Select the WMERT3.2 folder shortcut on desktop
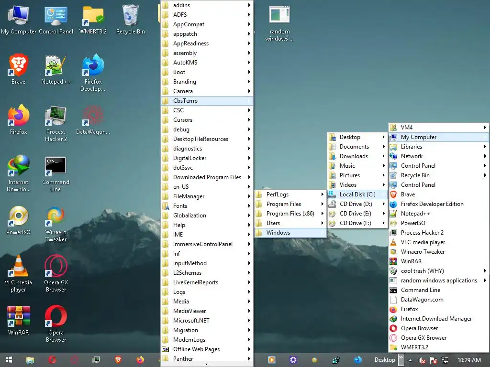This screenshot has height=367, width=490. pyautogui.click(x=93, y=20)
